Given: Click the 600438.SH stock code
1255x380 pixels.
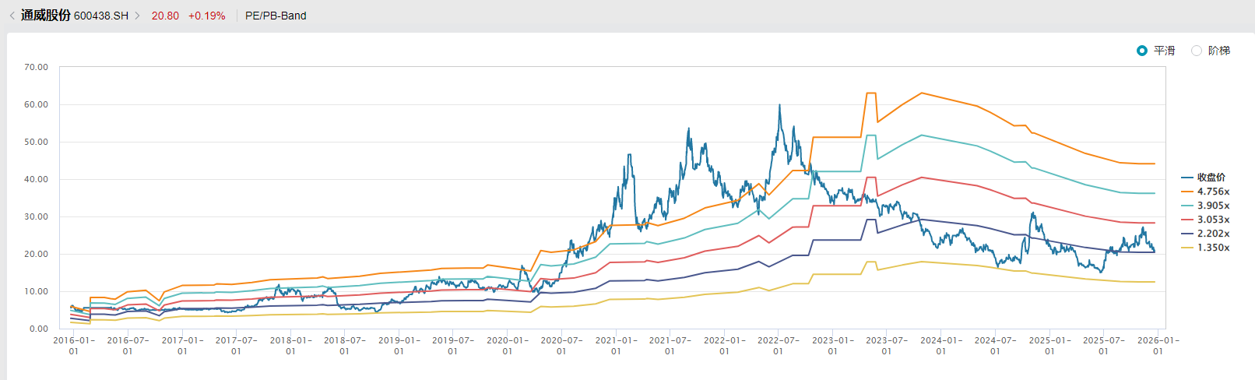Looking at the screenshot, I should (101, 16).
